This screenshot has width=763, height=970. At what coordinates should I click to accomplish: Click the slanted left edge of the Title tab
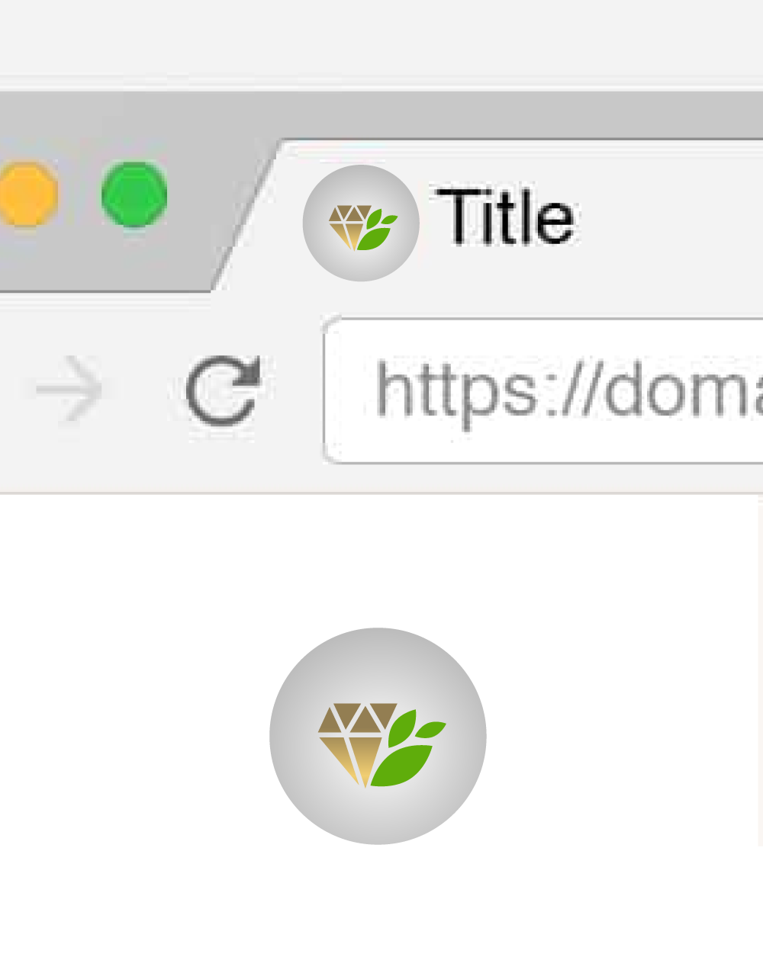tap(246, 216)
